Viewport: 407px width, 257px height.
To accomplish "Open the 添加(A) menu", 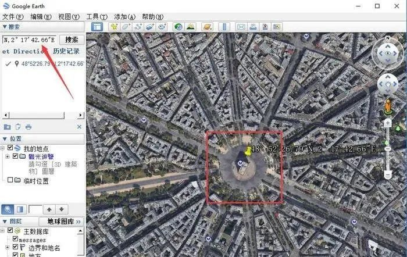I will (124, 17).
